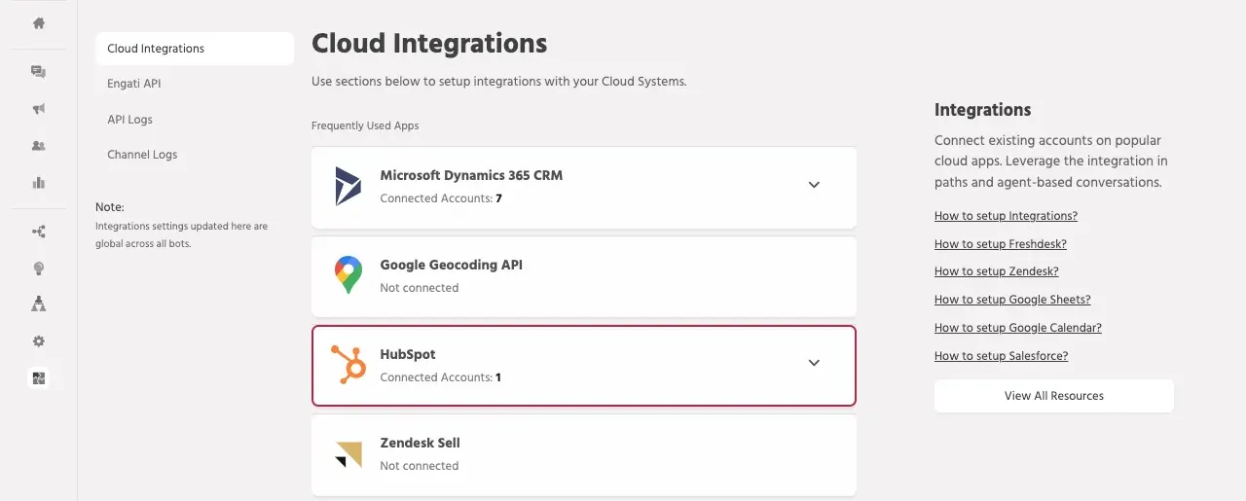This screenshot has height=501, width=1246.
Task: Switch to Channel Logs
Action: click(142, 155)
